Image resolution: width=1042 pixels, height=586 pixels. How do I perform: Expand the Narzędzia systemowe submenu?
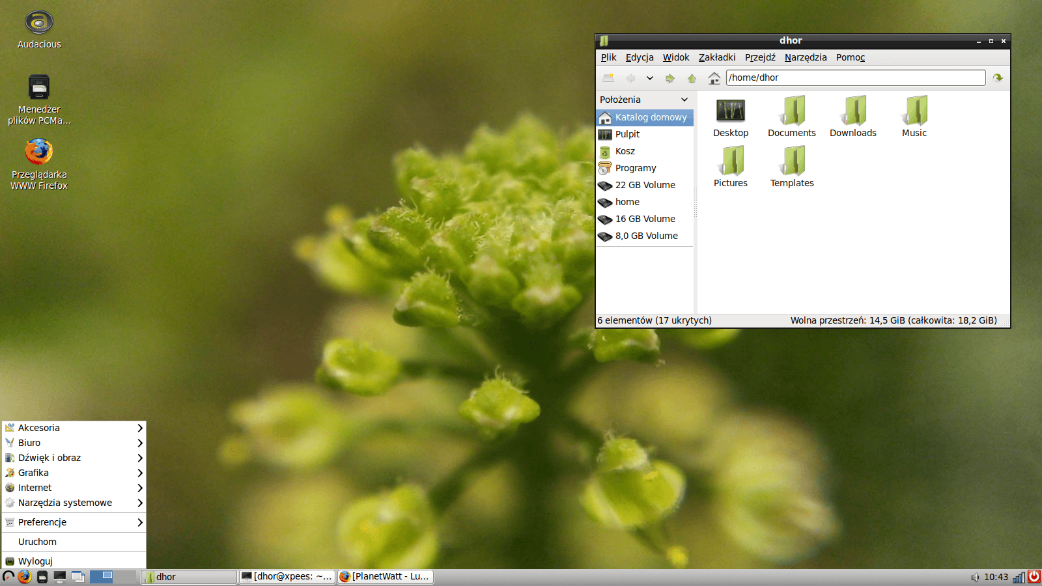(x=74, y=503)
